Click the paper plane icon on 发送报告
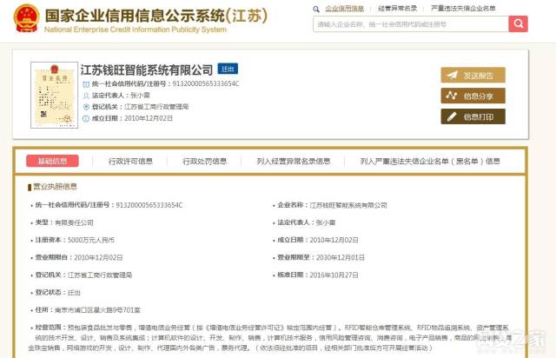The width and height of the screenshot is (556, 358). click(452, 76)
